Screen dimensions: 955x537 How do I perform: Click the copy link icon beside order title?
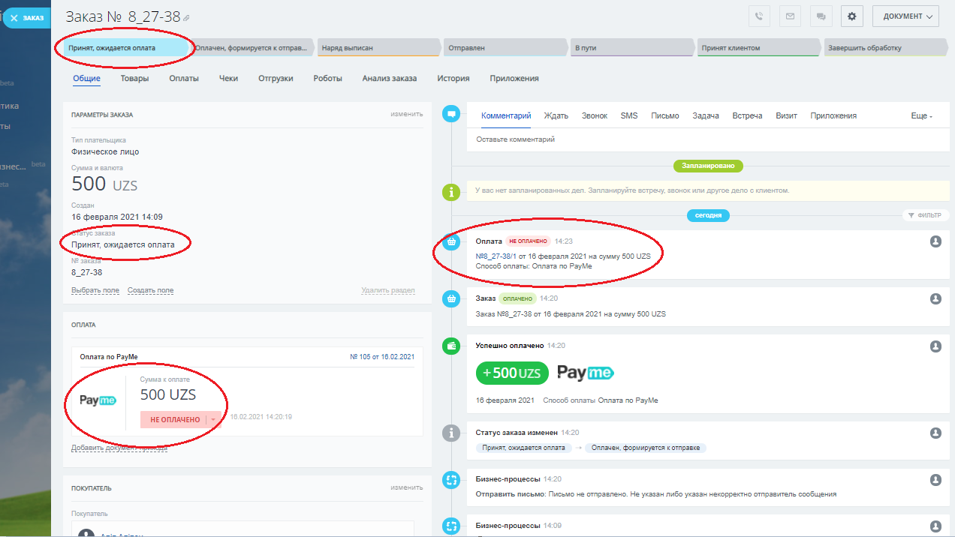(187, 18)
